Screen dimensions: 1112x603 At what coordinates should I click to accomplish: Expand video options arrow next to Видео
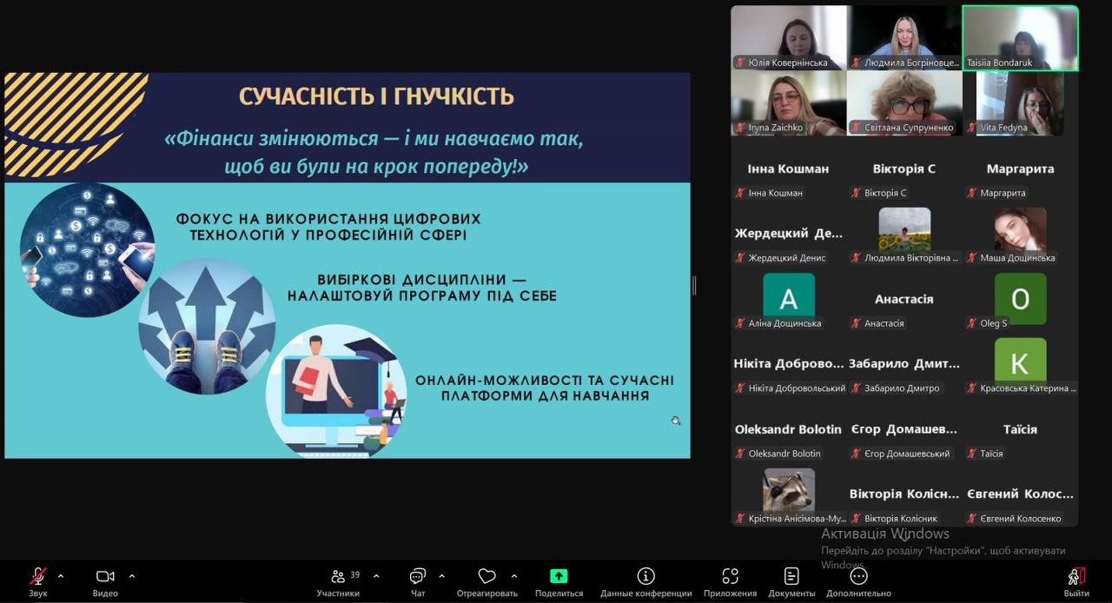132,576
